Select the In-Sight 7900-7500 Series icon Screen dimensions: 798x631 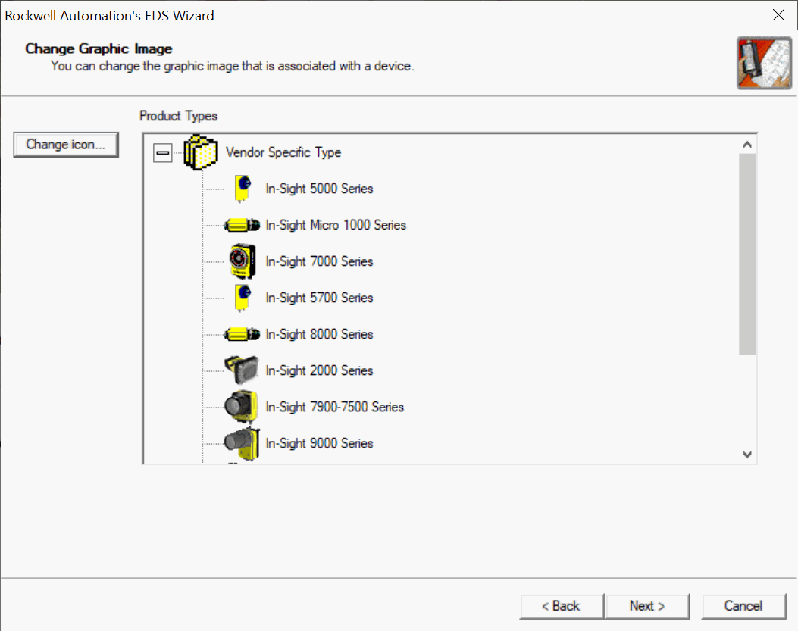[243, 407]
